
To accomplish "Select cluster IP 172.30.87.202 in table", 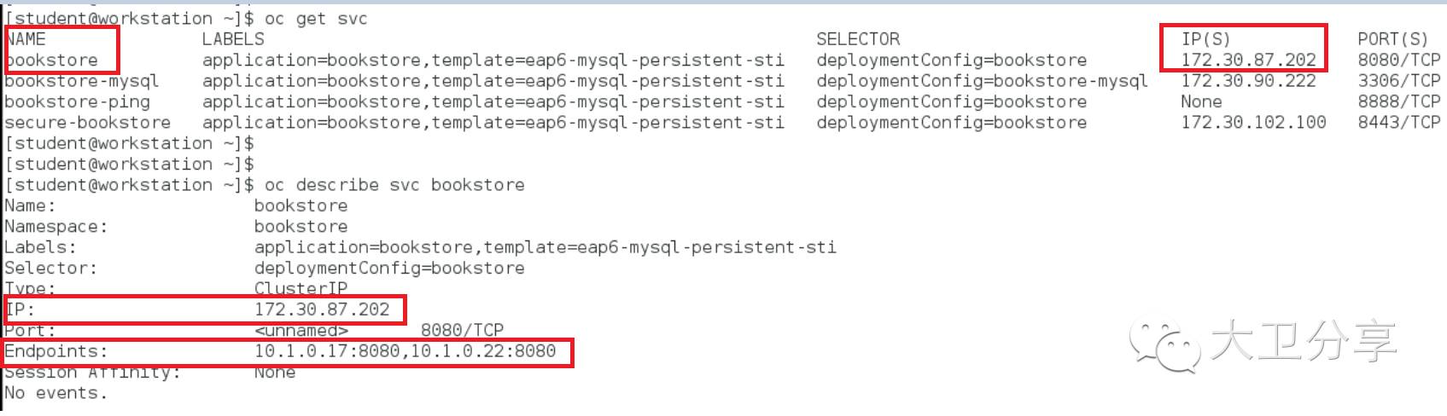I will click(x=1249, y=60).
